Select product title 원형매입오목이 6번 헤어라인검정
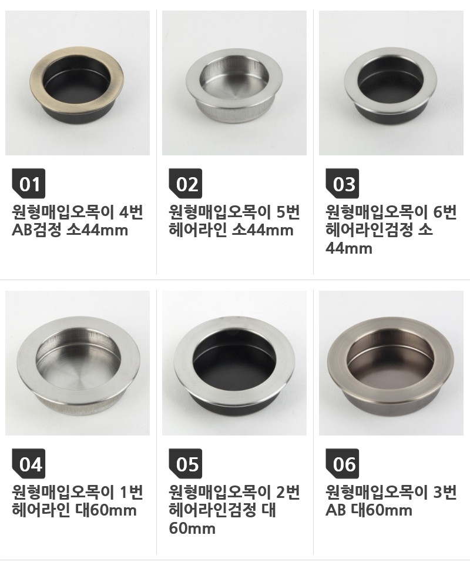This screenshot has height=565, width=470. (x=391, y=230)
